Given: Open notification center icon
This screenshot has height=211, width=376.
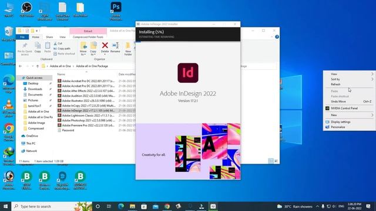Looking at the screenshot, I should [368, 206].
